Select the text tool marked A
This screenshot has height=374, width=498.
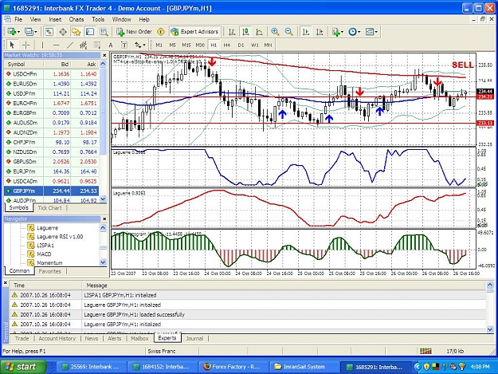(x=111, y=45)
